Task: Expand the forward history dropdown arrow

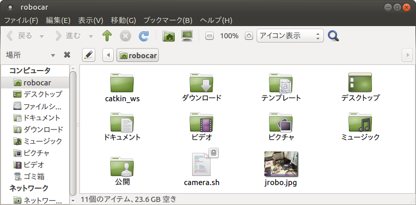Action: pyautogui.click(x=91, y=36)
